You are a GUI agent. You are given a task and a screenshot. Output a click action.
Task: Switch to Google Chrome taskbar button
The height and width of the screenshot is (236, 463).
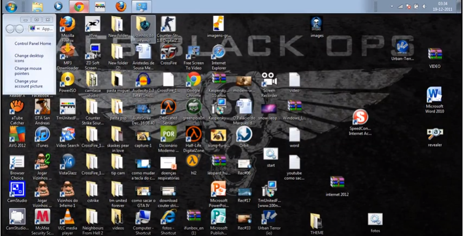tap(79, 6)
